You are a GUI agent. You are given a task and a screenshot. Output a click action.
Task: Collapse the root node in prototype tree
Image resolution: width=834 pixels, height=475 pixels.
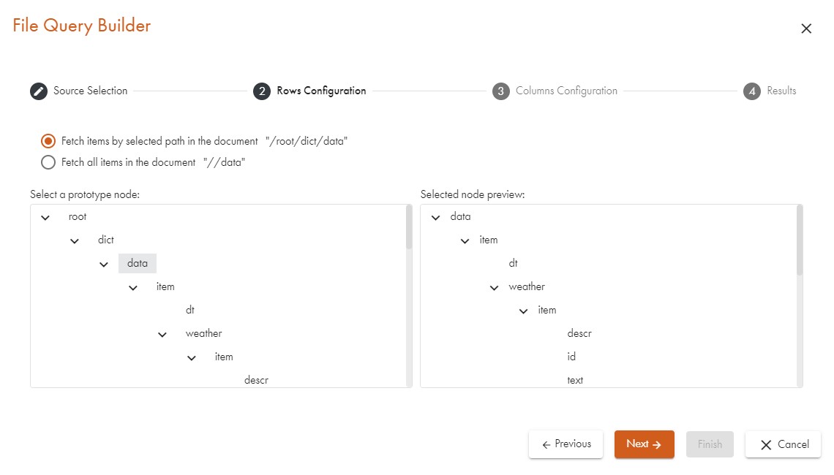45,217
